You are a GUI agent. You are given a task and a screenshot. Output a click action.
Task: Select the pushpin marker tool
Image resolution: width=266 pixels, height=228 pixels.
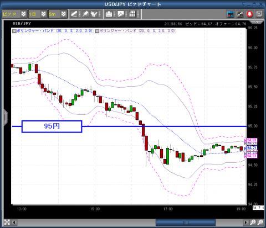(x=85, y=14)
